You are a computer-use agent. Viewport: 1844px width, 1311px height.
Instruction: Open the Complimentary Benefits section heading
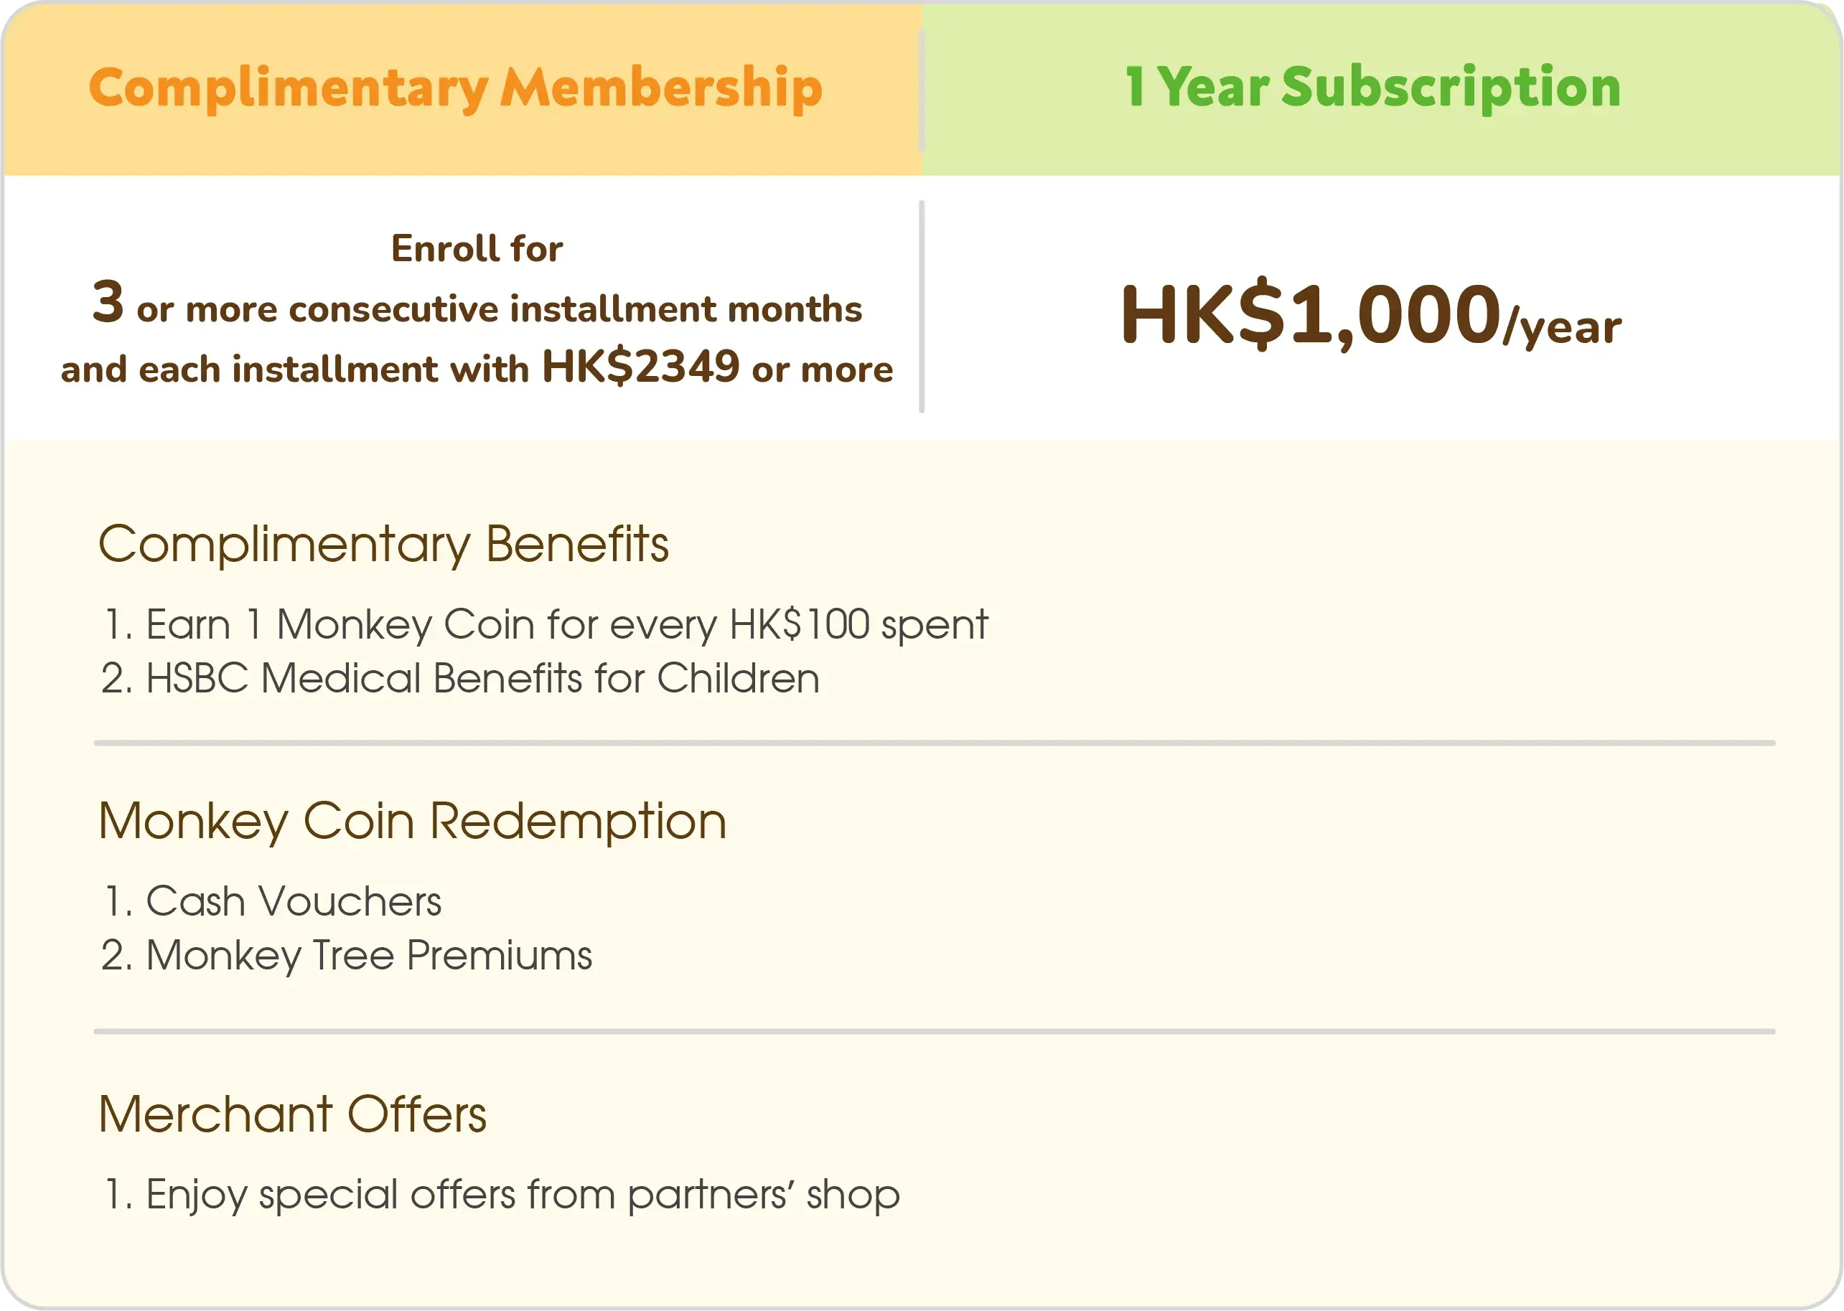point(383,545)
